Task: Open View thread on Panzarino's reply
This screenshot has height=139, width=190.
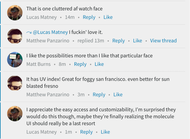Action: (163, 41)
